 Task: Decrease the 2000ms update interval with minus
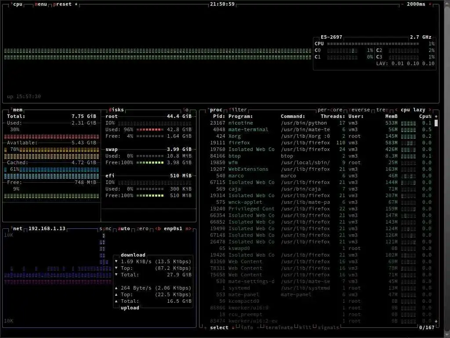point(402,4)
